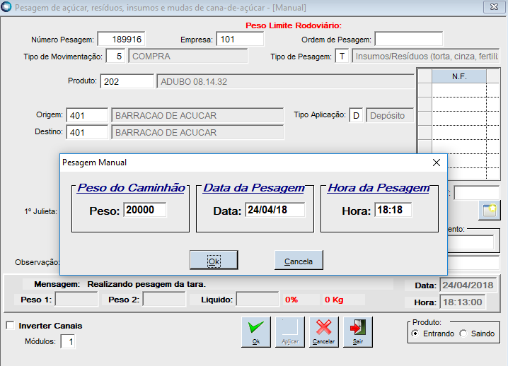Enable the Inverter Canais checkbox
508x366 pixels.
pos(11,325)
